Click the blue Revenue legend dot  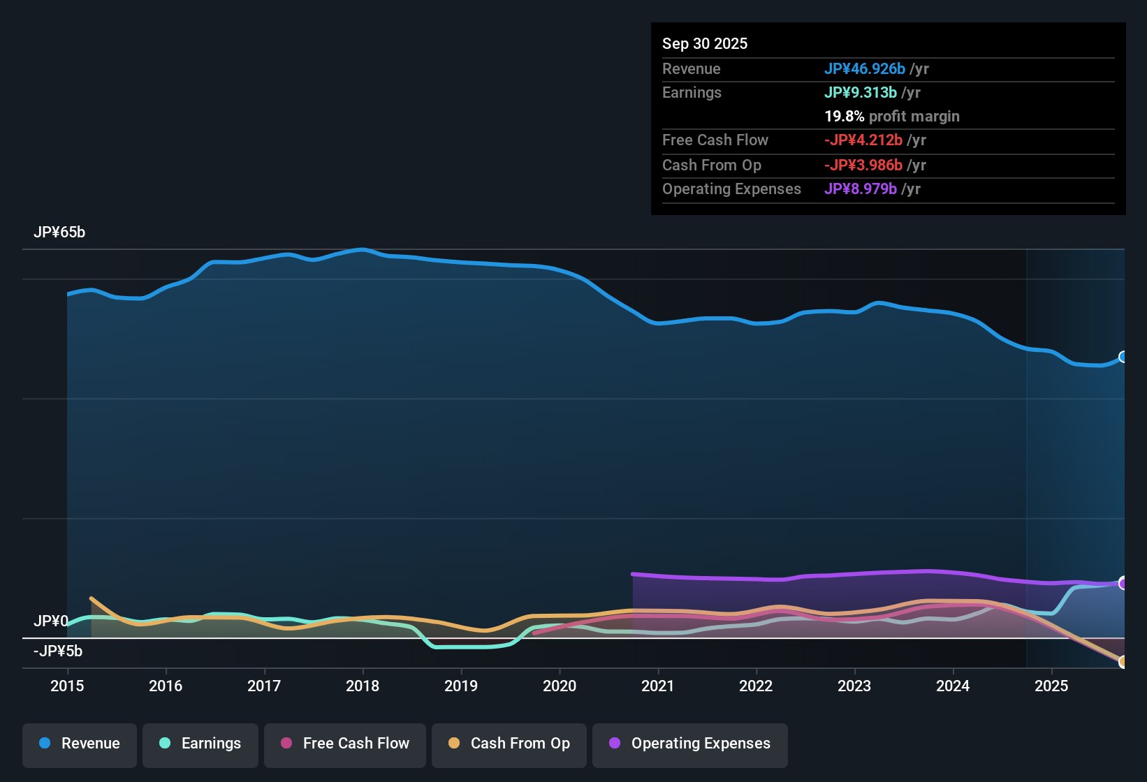coord(44,744)
